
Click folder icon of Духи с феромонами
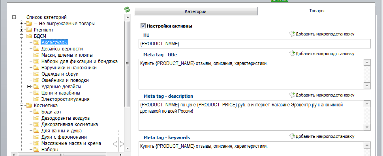click(x=36, y=137)
